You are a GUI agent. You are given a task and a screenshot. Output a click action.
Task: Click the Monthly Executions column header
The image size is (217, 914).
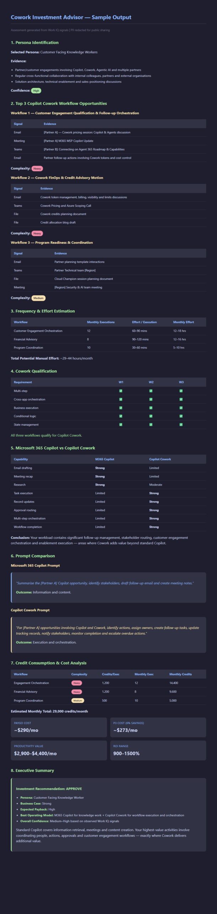(101, 322)
